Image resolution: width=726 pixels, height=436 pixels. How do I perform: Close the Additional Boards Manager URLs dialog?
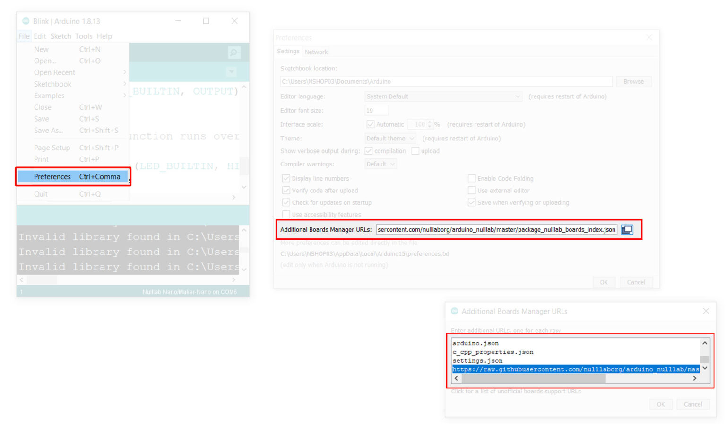[x=706, y=311]
